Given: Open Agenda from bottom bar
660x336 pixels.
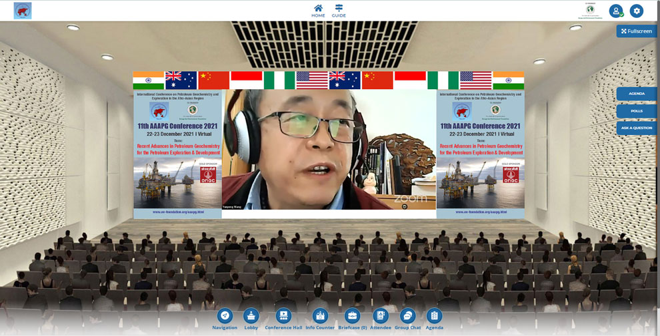Looking at the screenshot, I should click(434, 319).
